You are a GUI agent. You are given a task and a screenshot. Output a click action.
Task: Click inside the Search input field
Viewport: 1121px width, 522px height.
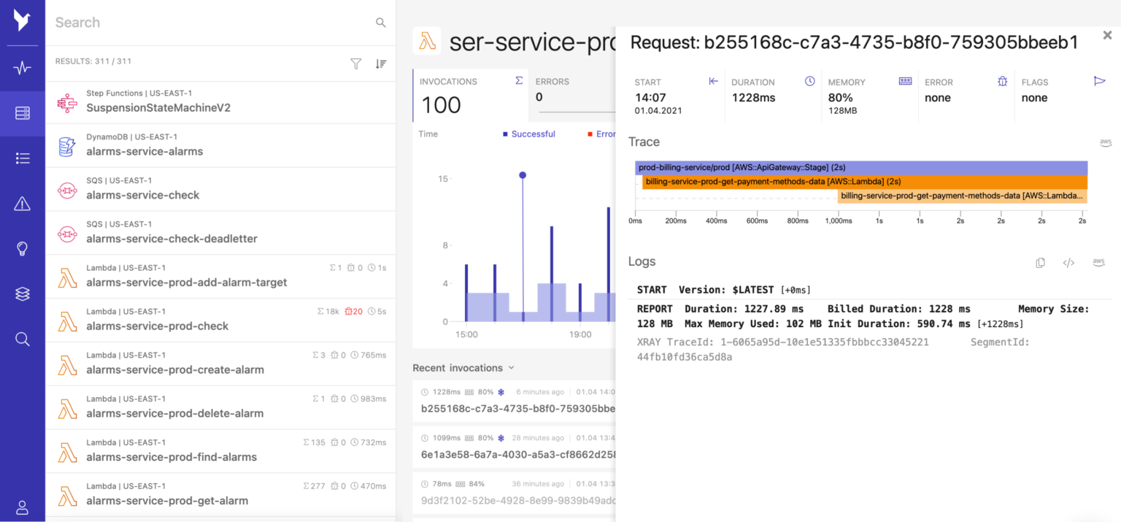tap(182, 22)
